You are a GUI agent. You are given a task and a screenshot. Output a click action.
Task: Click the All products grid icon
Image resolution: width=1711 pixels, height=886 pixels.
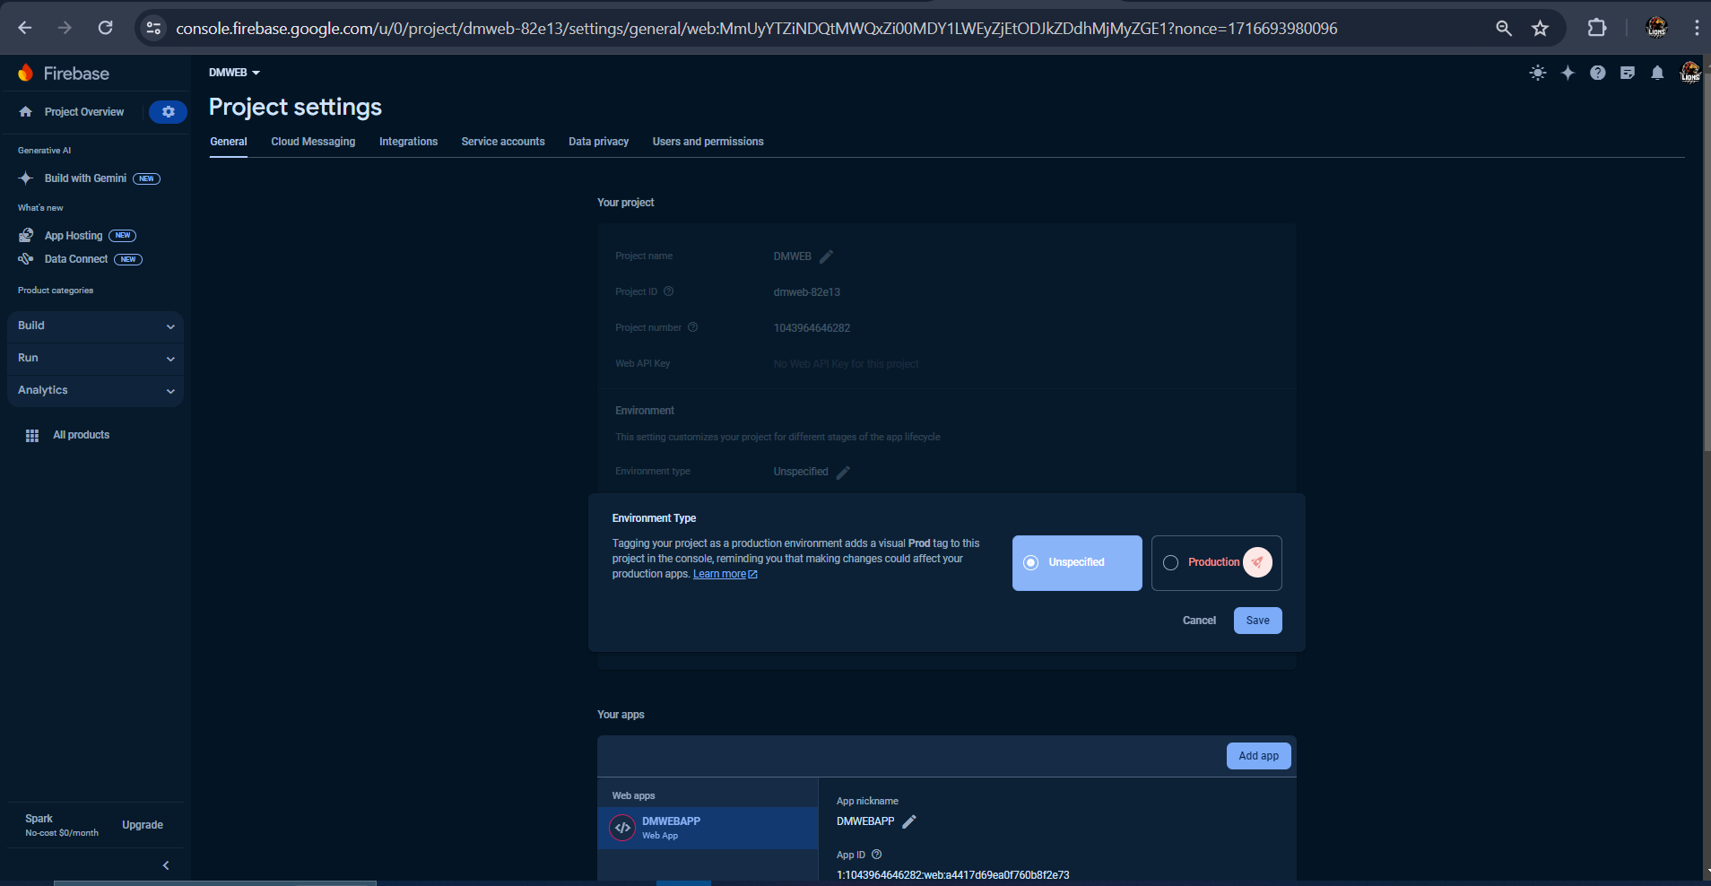pos(32,436)
